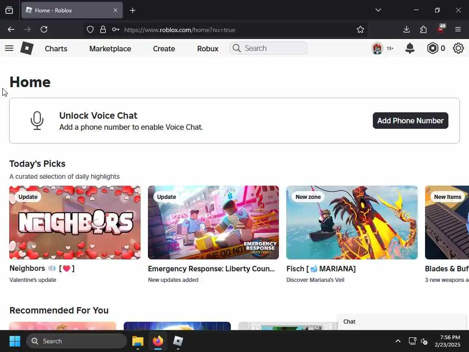
Task: Open a new browser tab
Action: click(x=132, y=11)
